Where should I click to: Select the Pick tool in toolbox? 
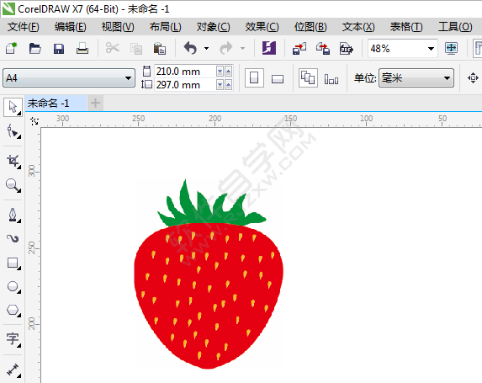[x=13, y=108]
